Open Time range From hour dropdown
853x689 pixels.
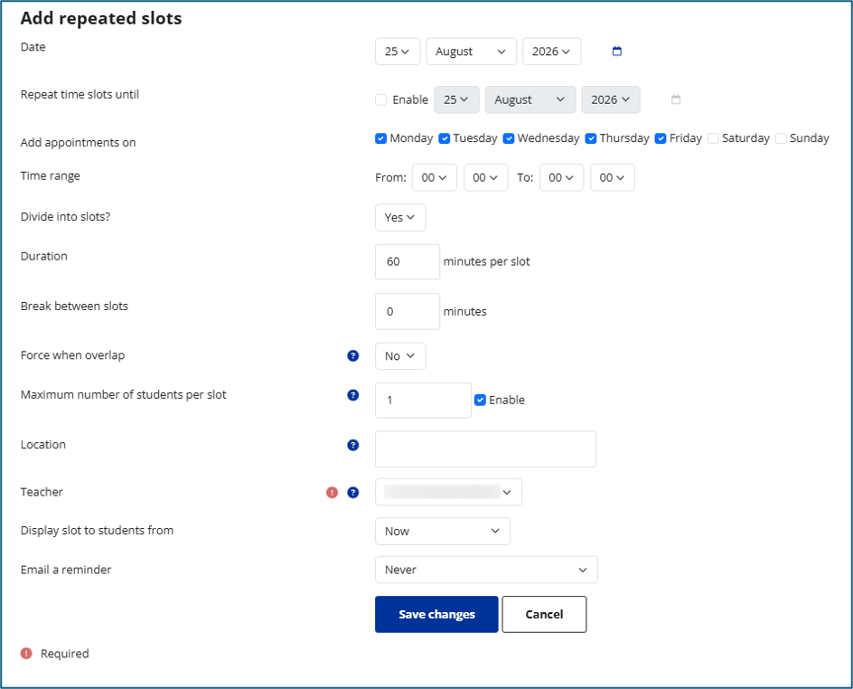[434, 177]
